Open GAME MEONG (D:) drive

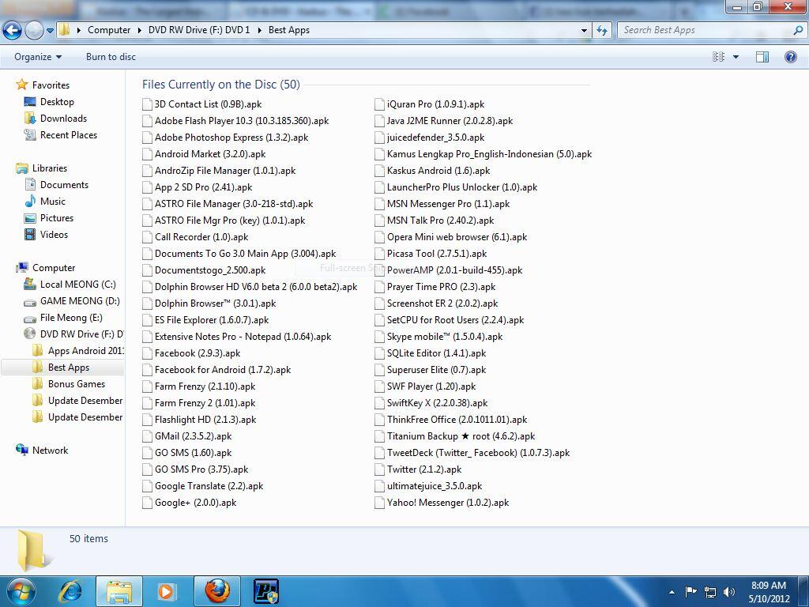80,301
